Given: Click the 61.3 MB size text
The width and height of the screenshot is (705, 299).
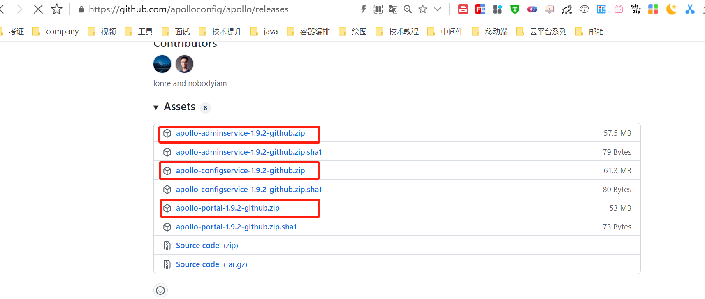Looking at the screenshot, I should (x=617, y=171).
